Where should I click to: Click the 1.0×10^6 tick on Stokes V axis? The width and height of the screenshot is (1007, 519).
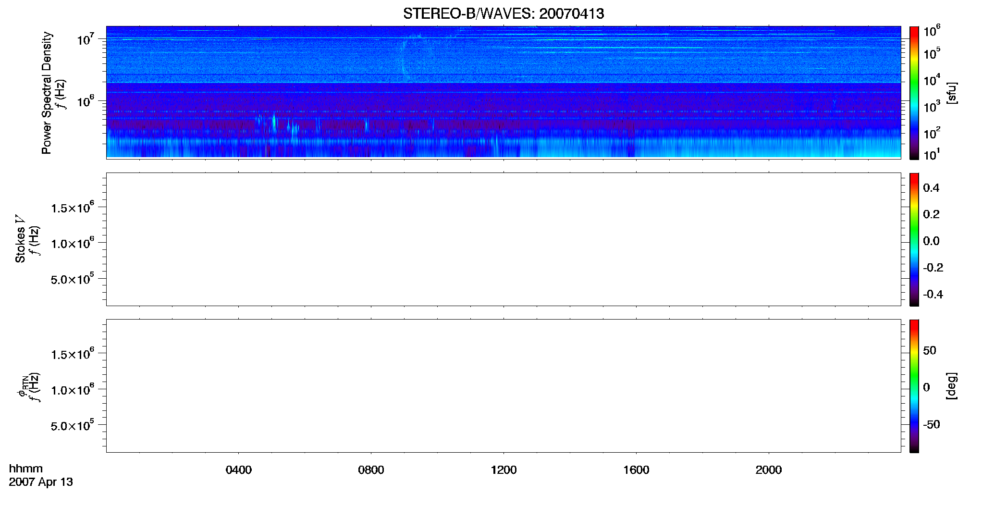tap(73, 243)
